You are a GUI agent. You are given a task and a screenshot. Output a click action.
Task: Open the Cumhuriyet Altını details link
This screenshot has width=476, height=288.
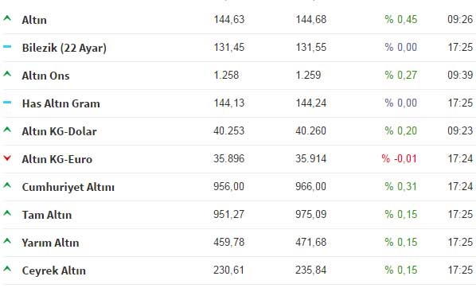coord(68,187)
